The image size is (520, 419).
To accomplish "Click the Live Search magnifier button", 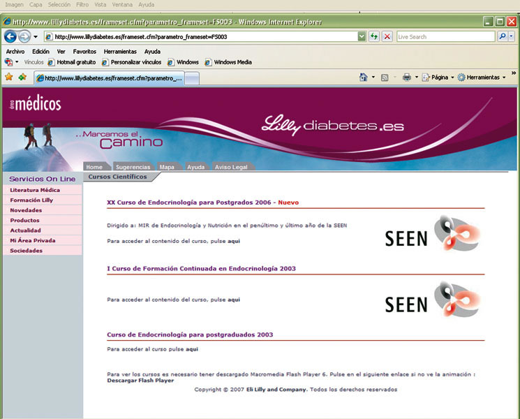I will (x=502, y=36).
